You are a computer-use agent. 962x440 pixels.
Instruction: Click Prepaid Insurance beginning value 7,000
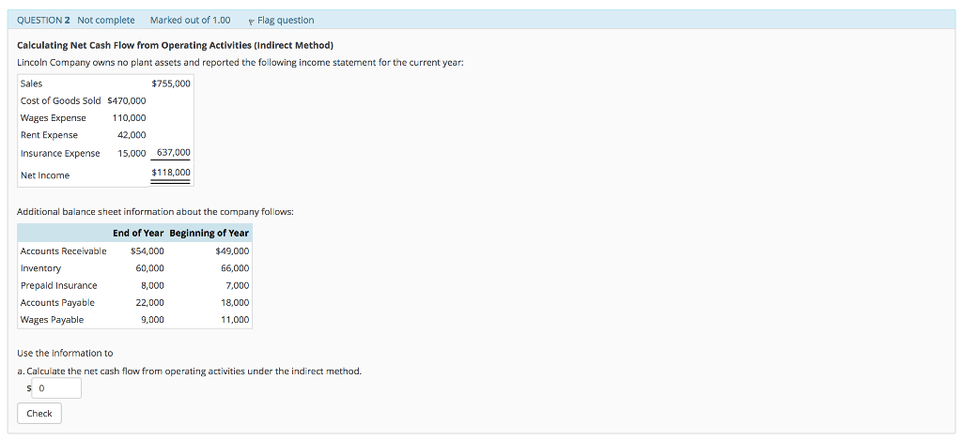[238, 285]
